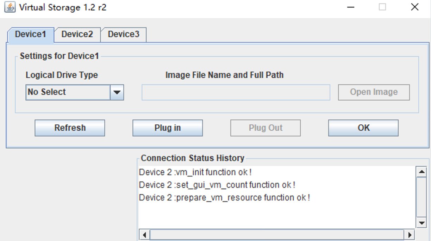Image resolution: width=431 pixels, height=241 pixels.
Task: Click the Java icon in title bar
Action: pyautogui.click(x=10, y=7)
